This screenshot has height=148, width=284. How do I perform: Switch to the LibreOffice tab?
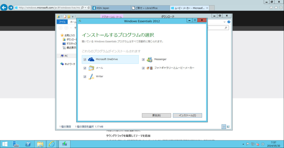point(150,8)
